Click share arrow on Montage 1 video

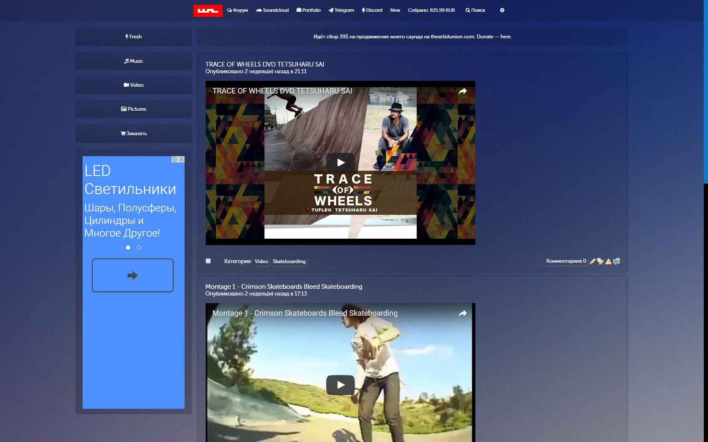pyautogui.click(x=462, y=314)
